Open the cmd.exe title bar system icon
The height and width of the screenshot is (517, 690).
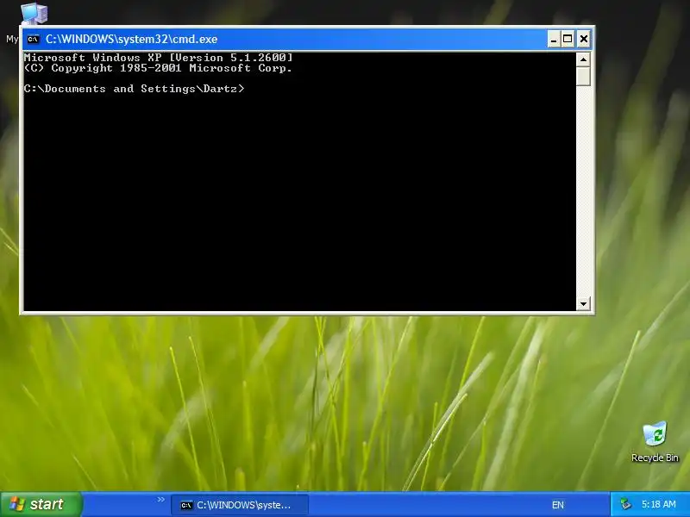tap(33, 39)
